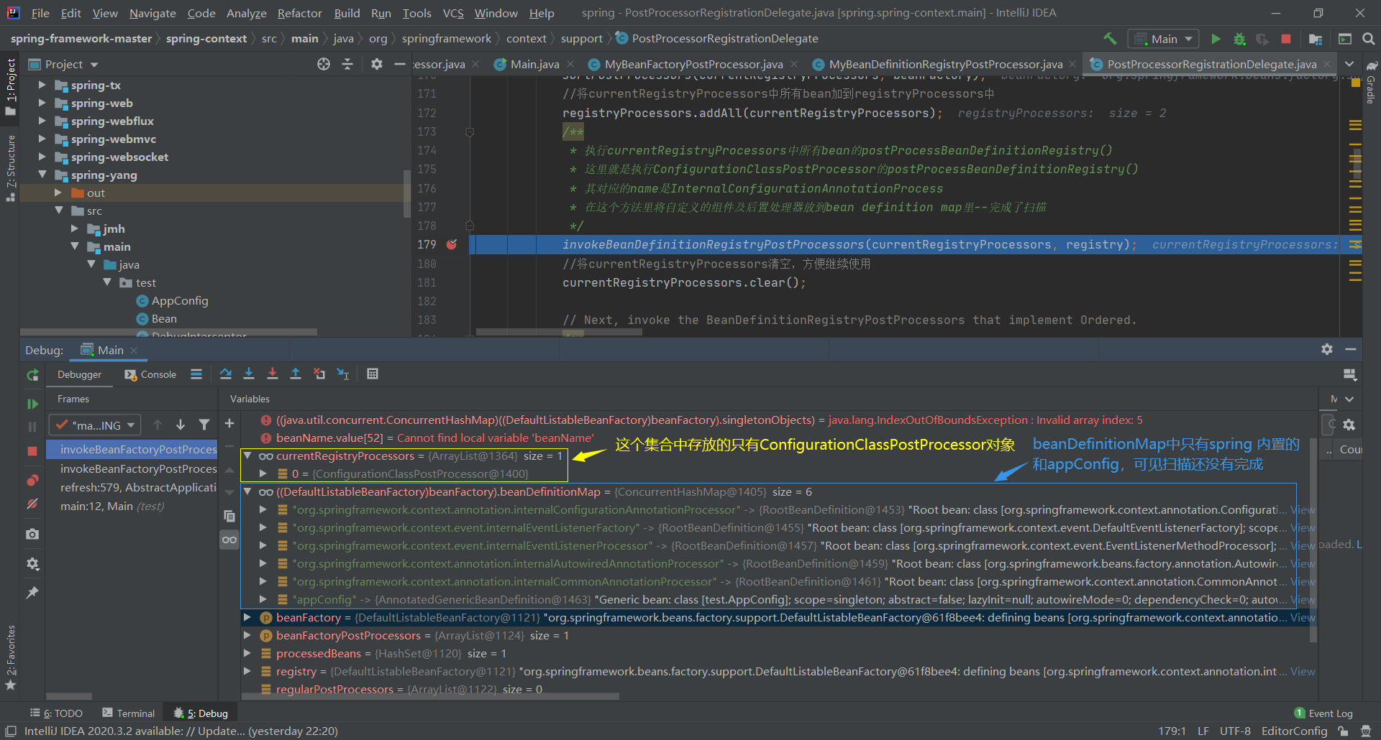
Task: Stop the process via red square in top toolbar
Action: [1286, 39]
